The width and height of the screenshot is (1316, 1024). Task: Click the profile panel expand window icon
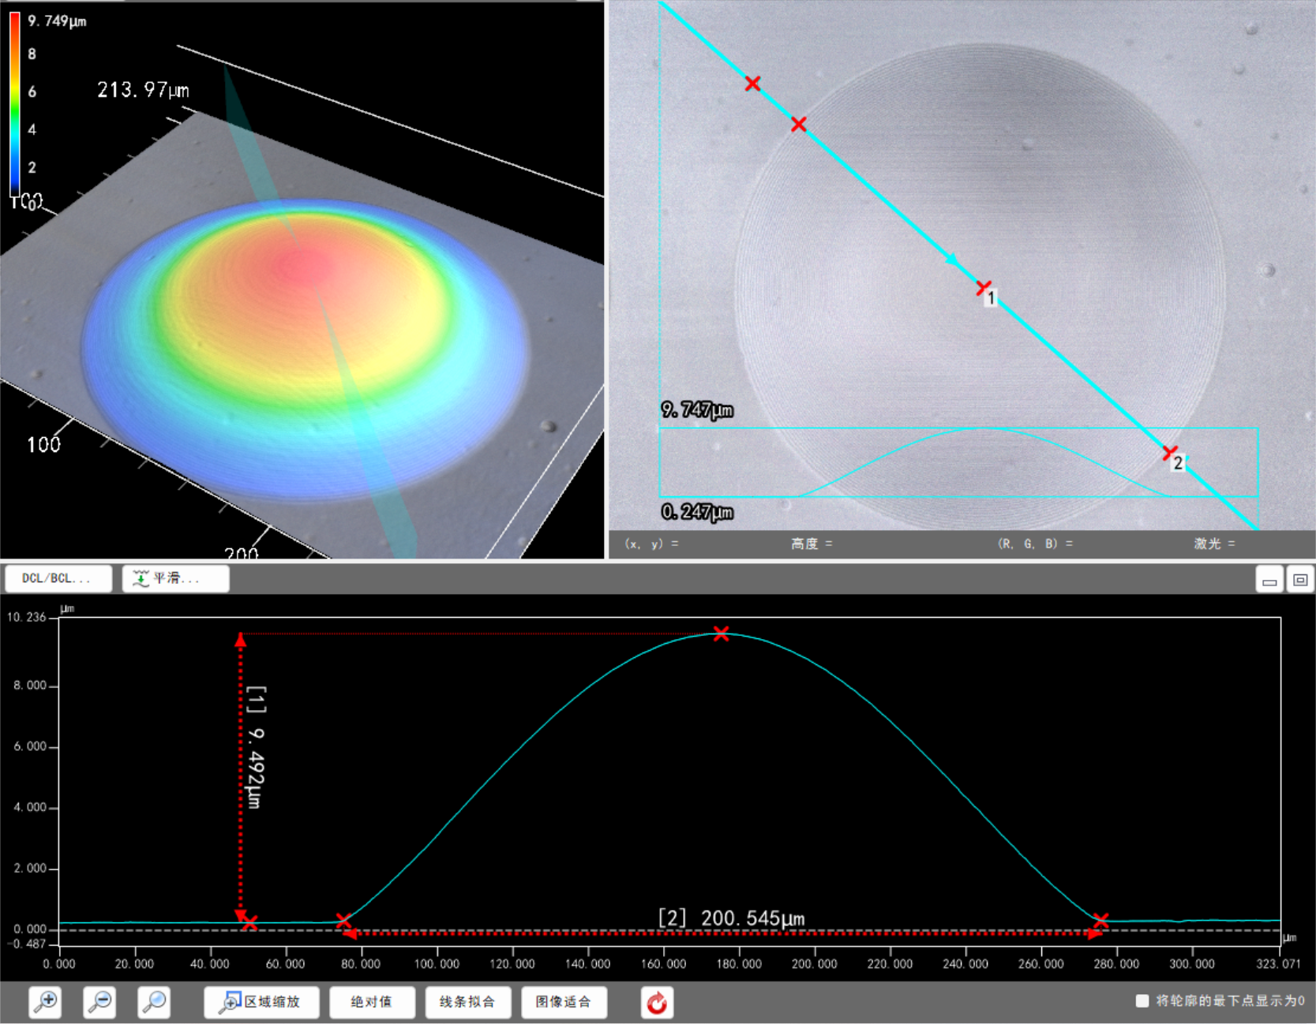(x=1299, y=581)
